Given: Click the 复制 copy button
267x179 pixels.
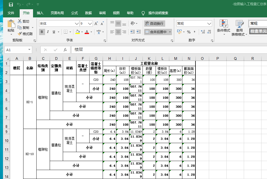Looking at the screenshot, I should [x=23, y=27].
